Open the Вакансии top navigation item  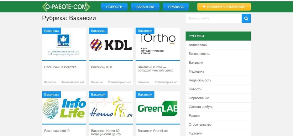tap(145, 7)
